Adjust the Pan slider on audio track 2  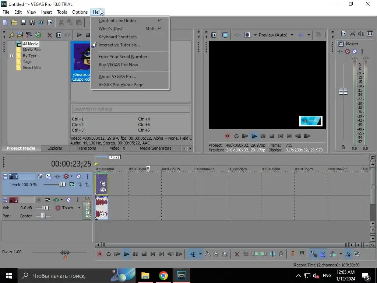tap(43, 216)
